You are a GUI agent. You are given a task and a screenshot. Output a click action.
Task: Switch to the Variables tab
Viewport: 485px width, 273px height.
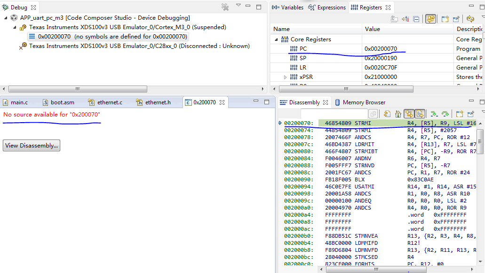[x=288, y=8]
